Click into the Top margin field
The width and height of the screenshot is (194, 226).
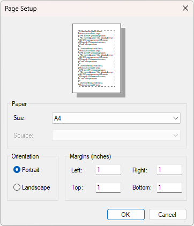tap(108, 187)
